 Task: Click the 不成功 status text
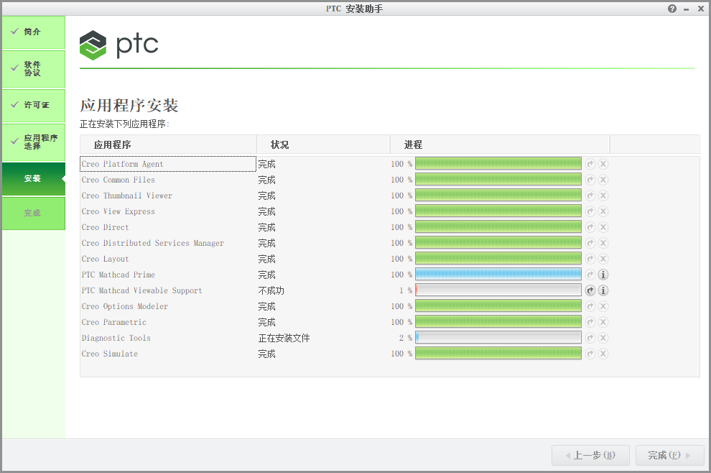pos(271,290)
